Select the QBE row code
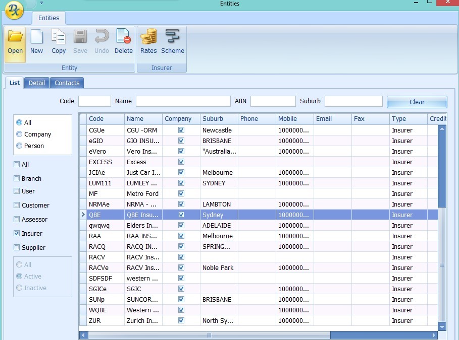The image size is (459, 340). tap(106, 215)
